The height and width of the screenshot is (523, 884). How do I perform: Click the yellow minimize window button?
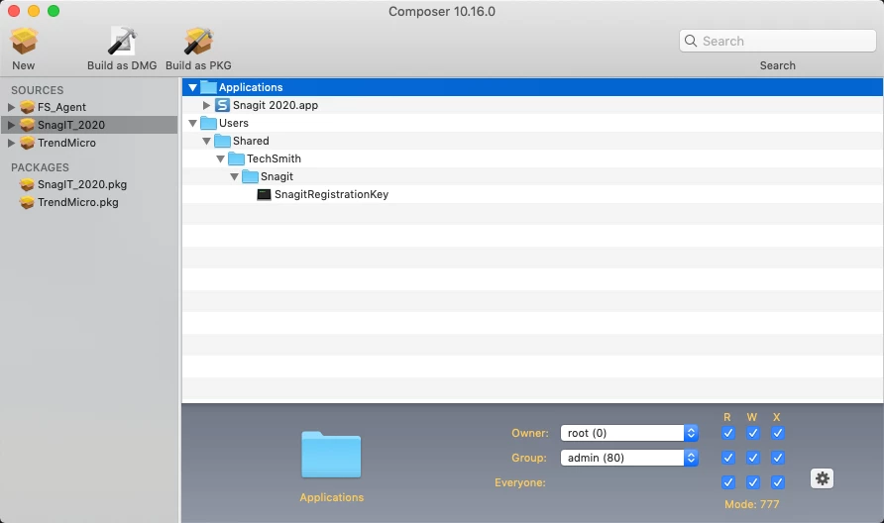tap(34, 11)
